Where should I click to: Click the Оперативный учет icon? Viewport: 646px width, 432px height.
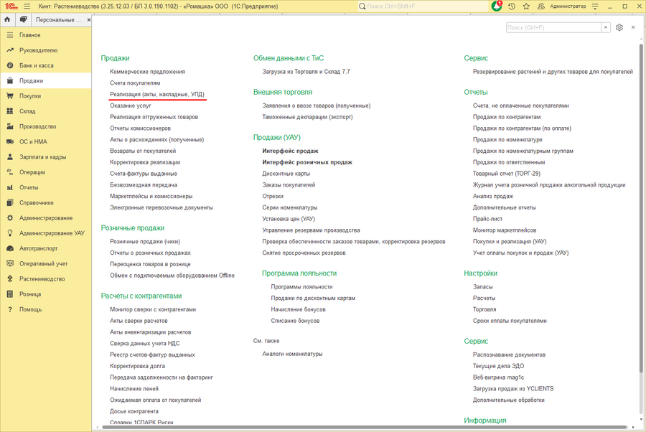(x=10, y=263)
